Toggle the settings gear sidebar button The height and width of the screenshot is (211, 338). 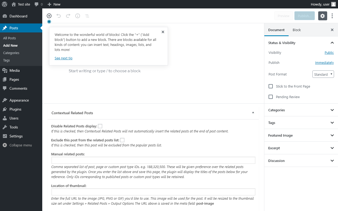tap(322, 16)
